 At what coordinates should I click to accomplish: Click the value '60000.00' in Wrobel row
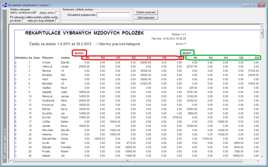(x=146, y=63)
